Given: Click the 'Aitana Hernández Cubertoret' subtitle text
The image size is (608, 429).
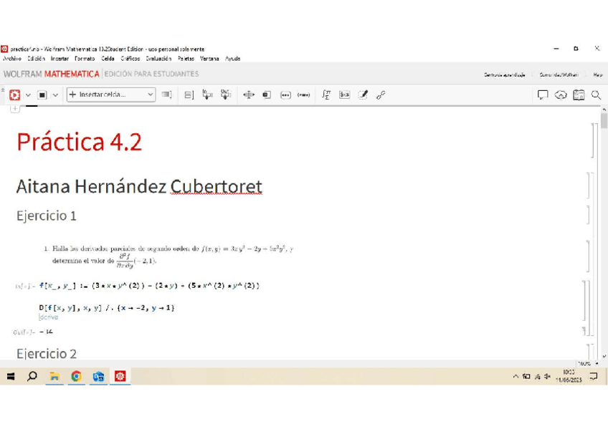Looking at the screenshot, I should (x=139, y=187).
